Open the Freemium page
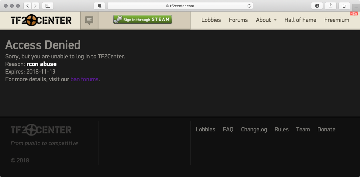 pyautogui.click(x=337, y=20)
